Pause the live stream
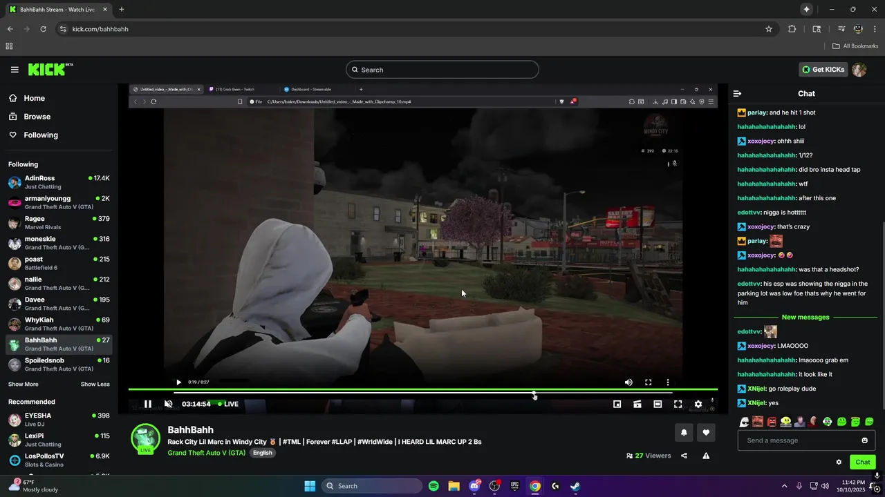The image size is (885, 497). tap(147, 404)
